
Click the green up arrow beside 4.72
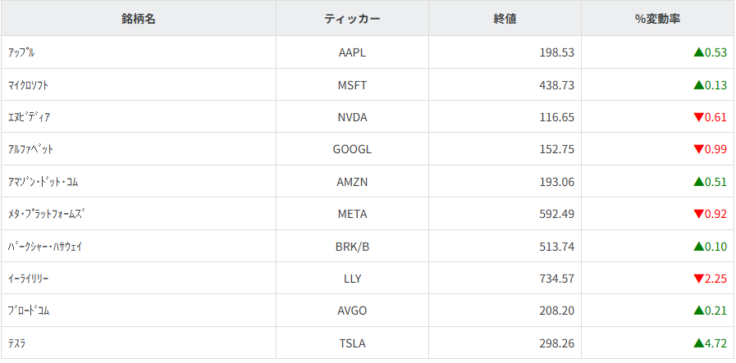tap(698, 343)
